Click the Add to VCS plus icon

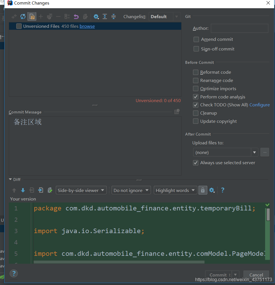pos(41,17)
